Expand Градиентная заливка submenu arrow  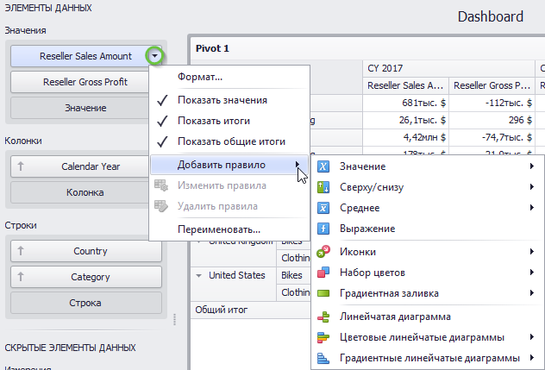[532, 293]
